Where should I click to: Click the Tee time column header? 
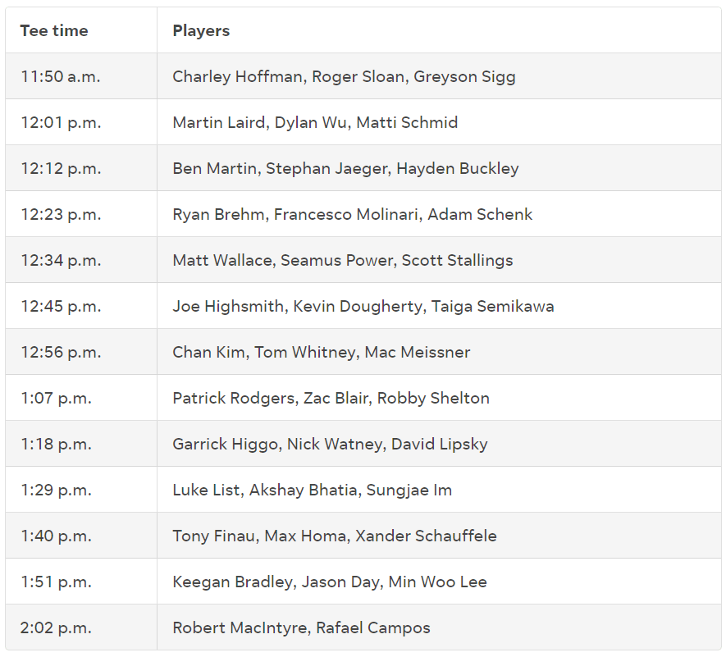53,30
